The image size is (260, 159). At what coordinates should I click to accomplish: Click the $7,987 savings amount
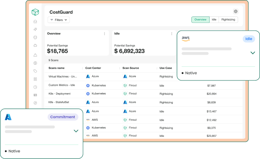click(211, 85)
